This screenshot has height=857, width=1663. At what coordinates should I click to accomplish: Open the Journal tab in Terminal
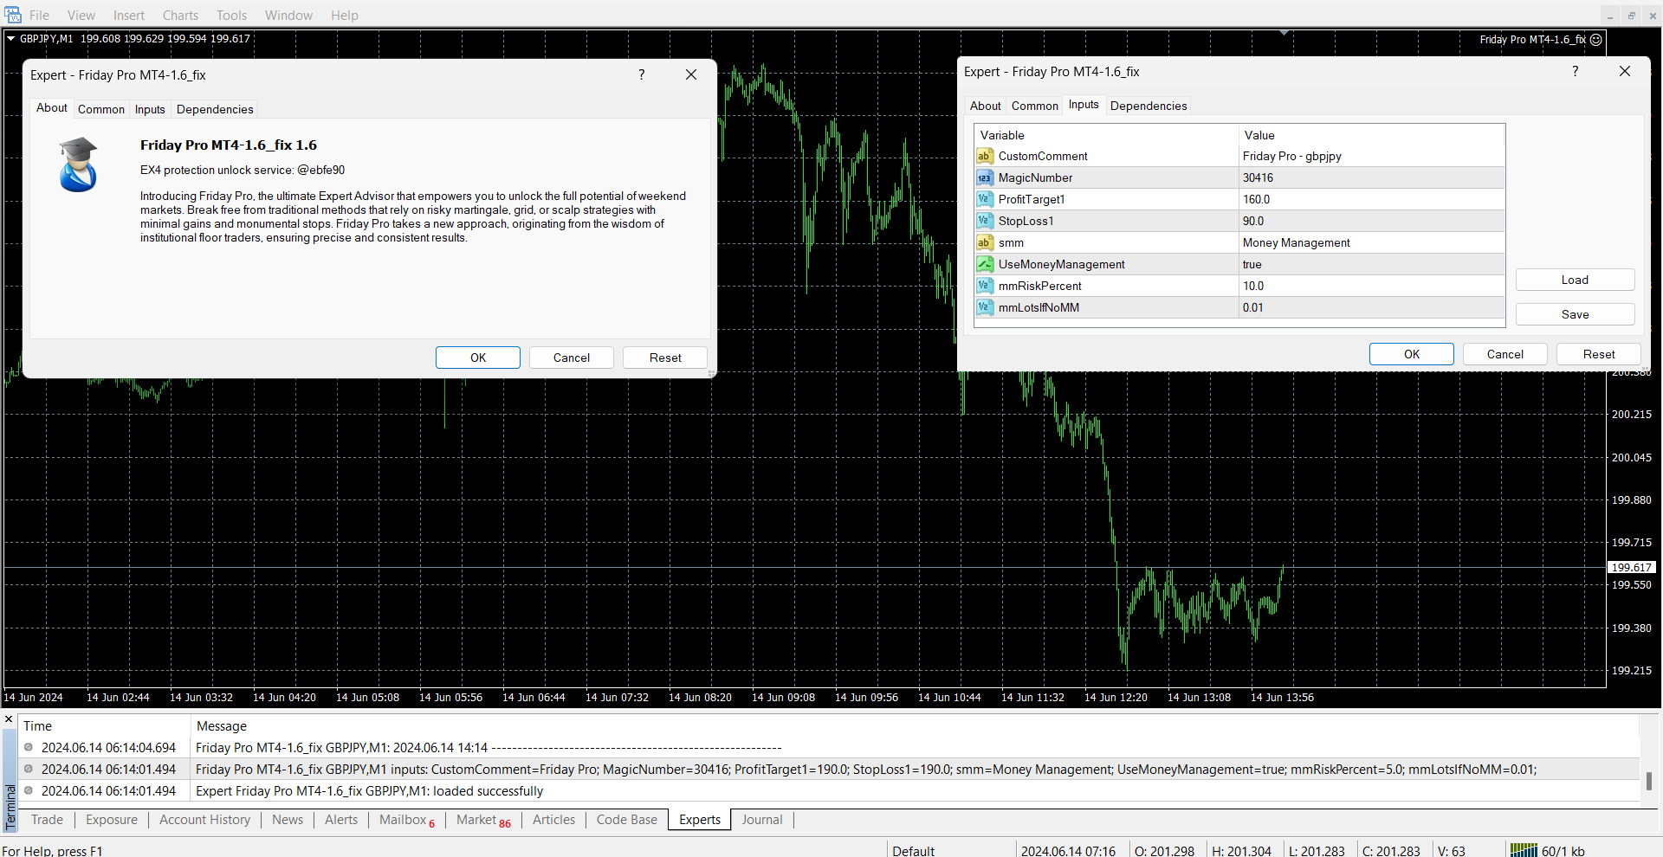point(761,820)
